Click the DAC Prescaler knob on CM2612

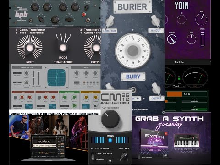point(110,119)
